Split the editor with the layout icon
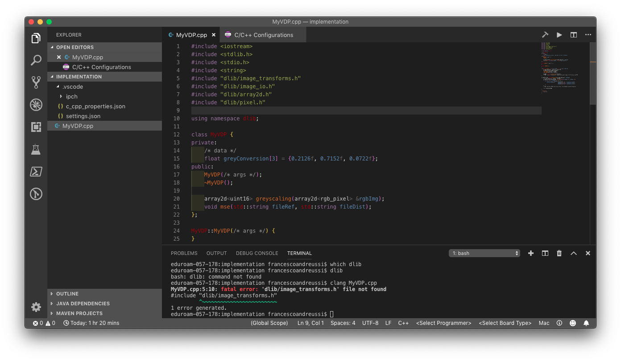This screenshot has height=361, width=621. [x=574, y=34]
